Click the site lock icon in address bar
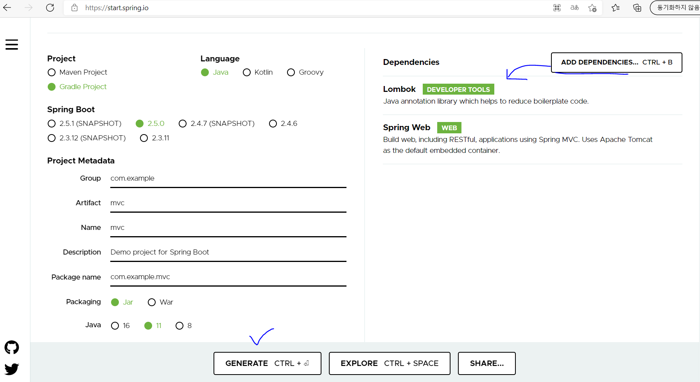Image resolution: width=700 pixels, height=382 pixels. (74, 7)
